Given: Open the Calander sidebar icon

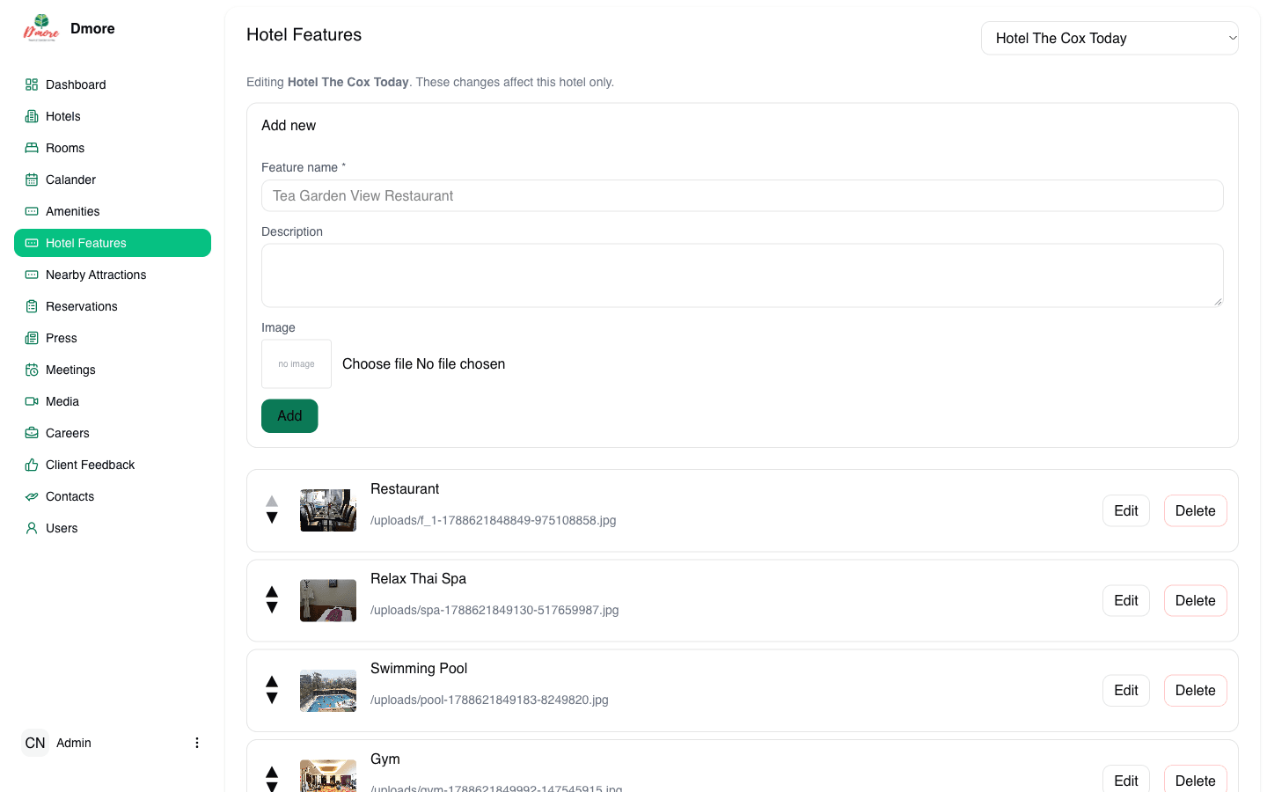Looking at the screenshot, I should click(32, 180).
